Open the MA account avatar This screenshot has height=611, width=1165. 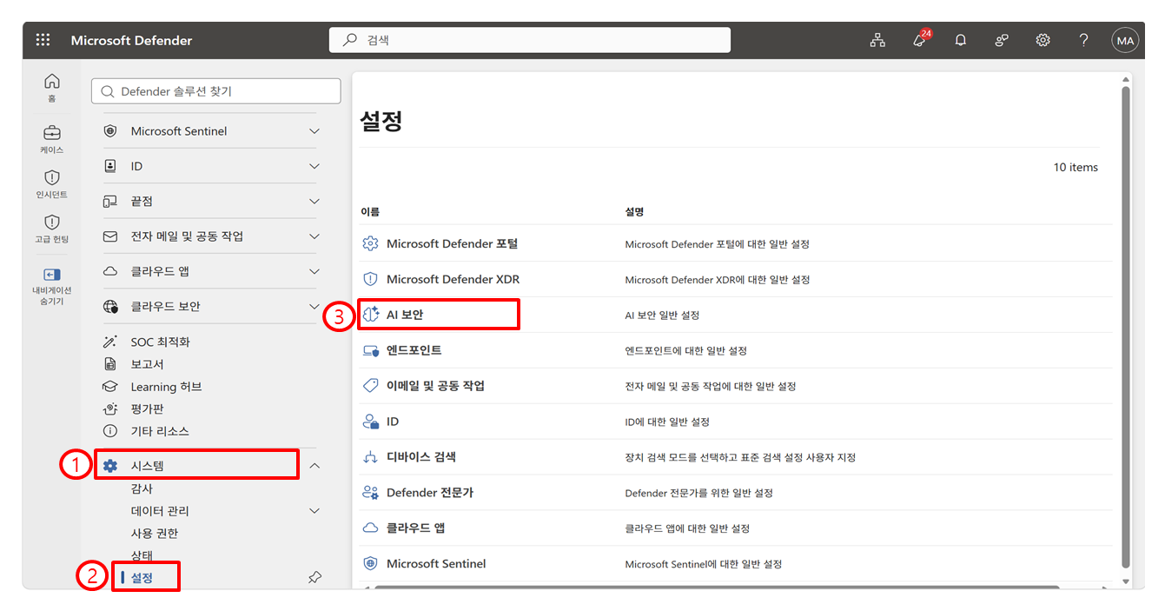click(x=1125, y=40)
